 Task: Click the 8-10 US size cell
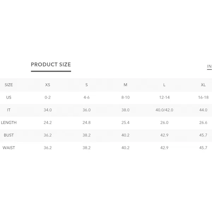(x=125, y=98)
